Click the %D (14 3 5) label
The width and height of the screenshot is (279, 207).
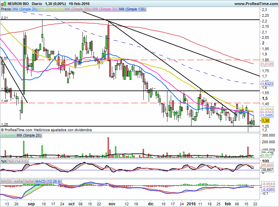[18, 161]
